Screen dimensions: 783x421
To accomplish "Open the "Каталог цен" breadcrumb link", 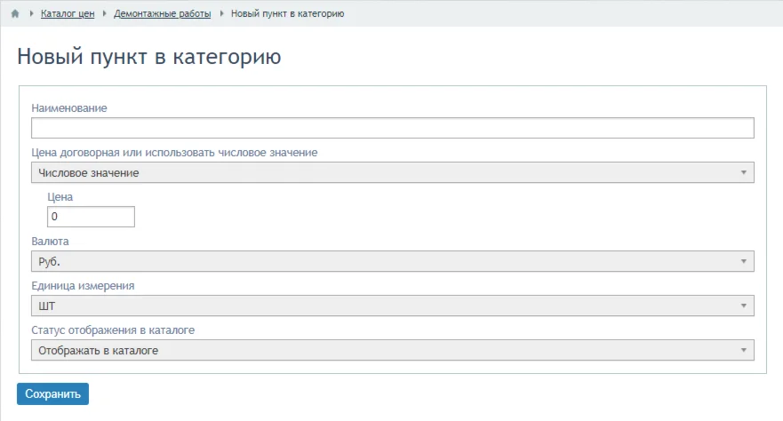I will point(68,13).
